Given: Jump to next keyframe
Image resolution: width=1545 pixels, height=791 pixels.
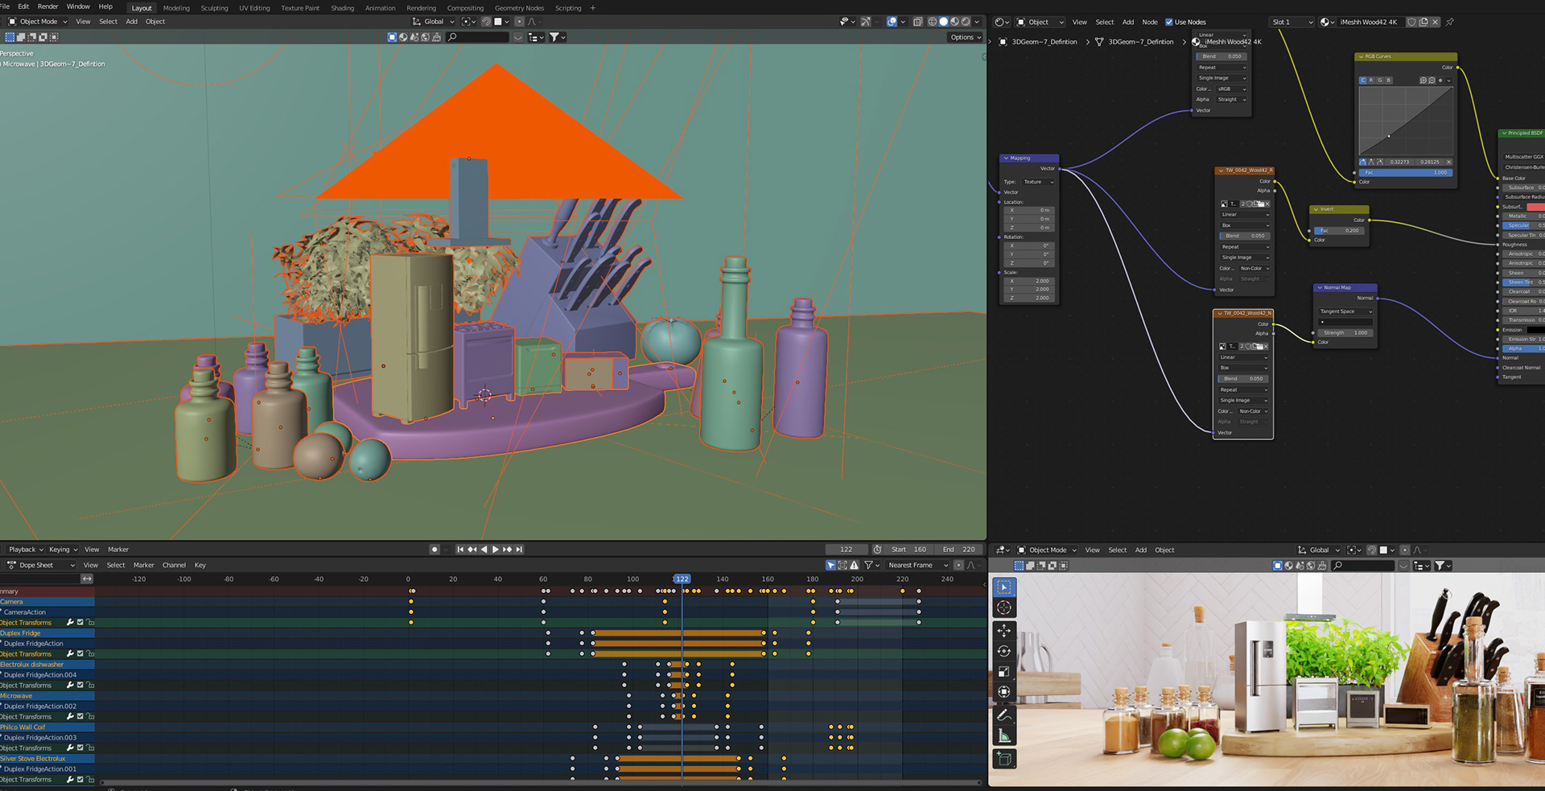Looking at the screenshot, I should [507, 550].
